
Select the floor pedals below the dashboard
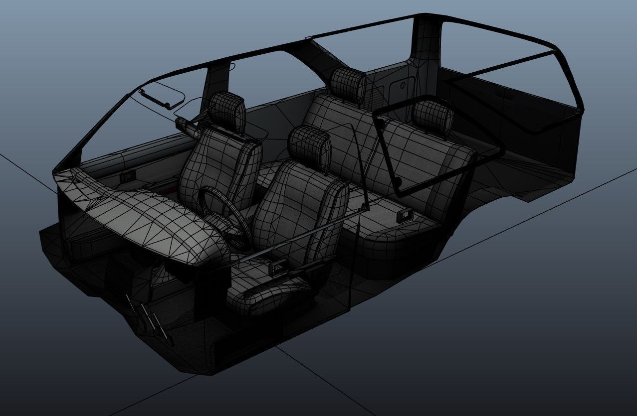coord(150,319)
